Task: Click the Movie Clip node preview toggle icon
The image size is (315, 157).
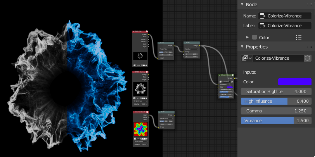Action: point(147,31)
